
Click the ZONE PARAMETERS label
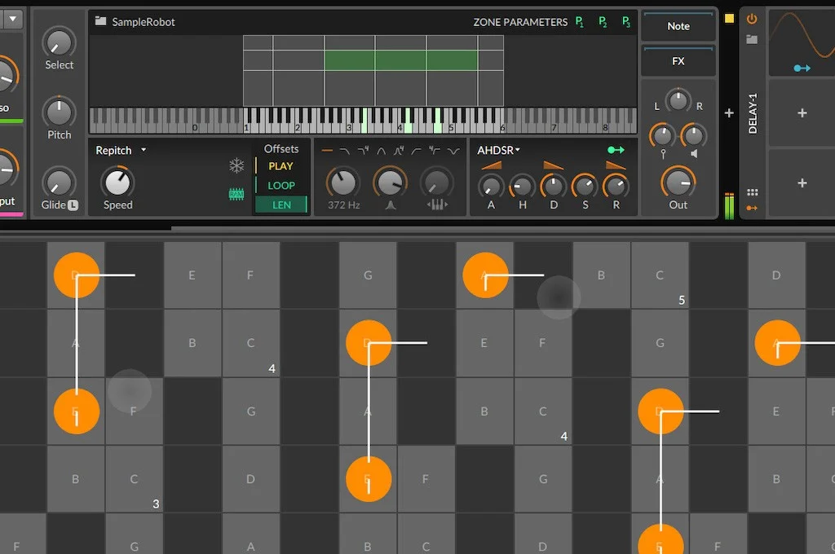(520, 22)
